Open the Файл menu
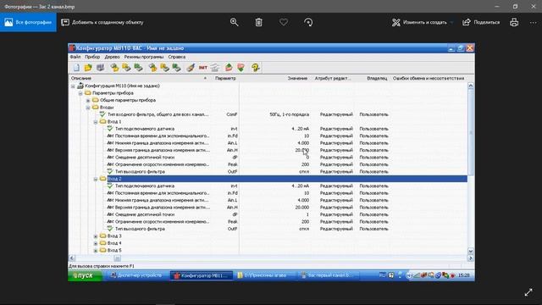This screenshot has width=542, height=305. tap(75, 57)
